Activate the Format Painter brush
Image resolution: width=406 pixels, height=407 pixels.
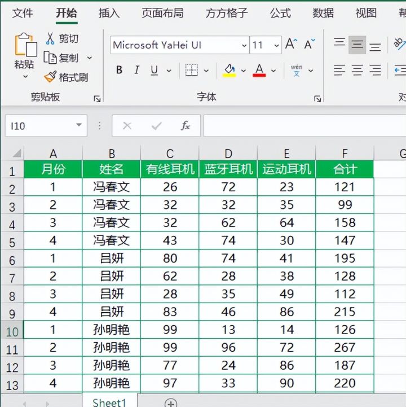[50, 77]
